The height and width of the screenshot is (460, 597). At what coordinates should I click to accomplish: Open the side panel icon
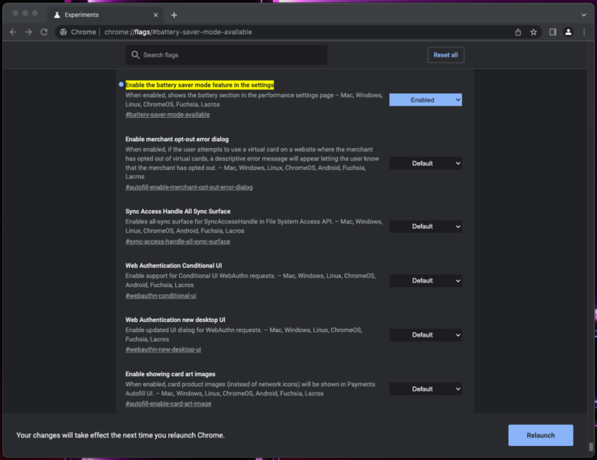tap(553, 32)
